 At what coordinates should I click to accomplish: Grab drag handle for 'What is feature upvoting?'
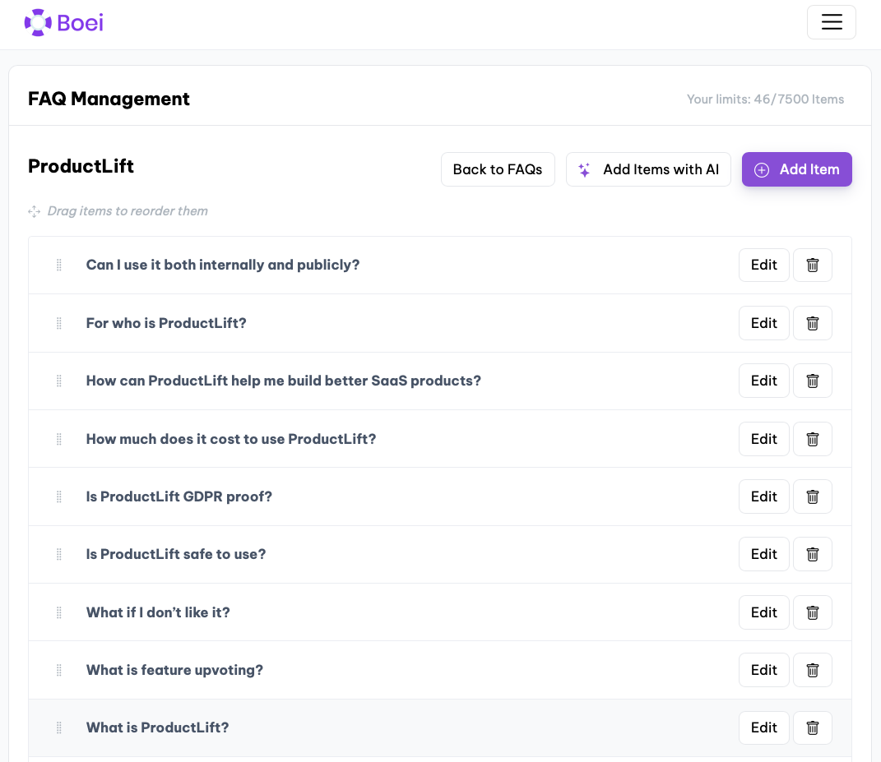(x=59, y=670)
